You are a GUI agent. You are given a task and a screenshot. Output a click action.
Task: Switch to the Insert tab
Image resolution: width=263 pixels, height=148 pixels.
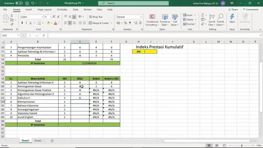coord(29,9)
